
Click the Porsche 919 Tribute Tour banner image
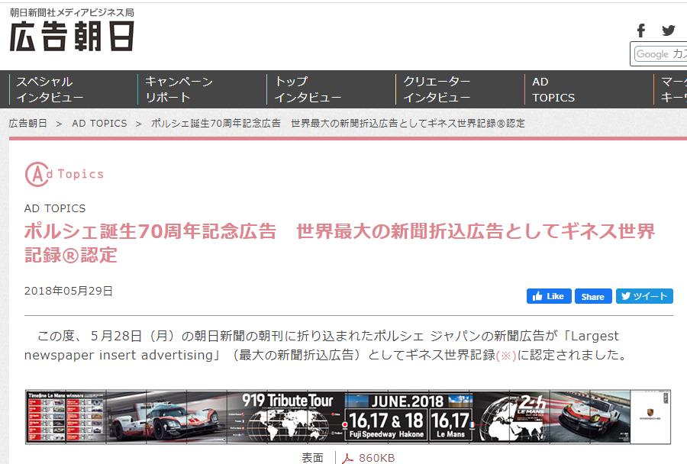click(348, 417)
